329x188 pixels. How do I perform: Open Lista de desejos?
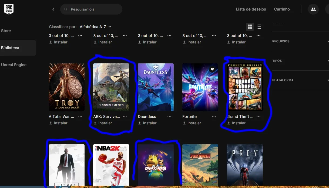[x=251, y=9]
